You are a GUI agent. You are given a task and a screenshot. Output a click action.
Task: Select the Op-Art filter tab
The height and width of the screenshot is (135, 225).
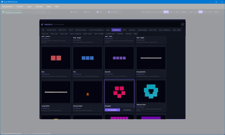coord(71,30)
